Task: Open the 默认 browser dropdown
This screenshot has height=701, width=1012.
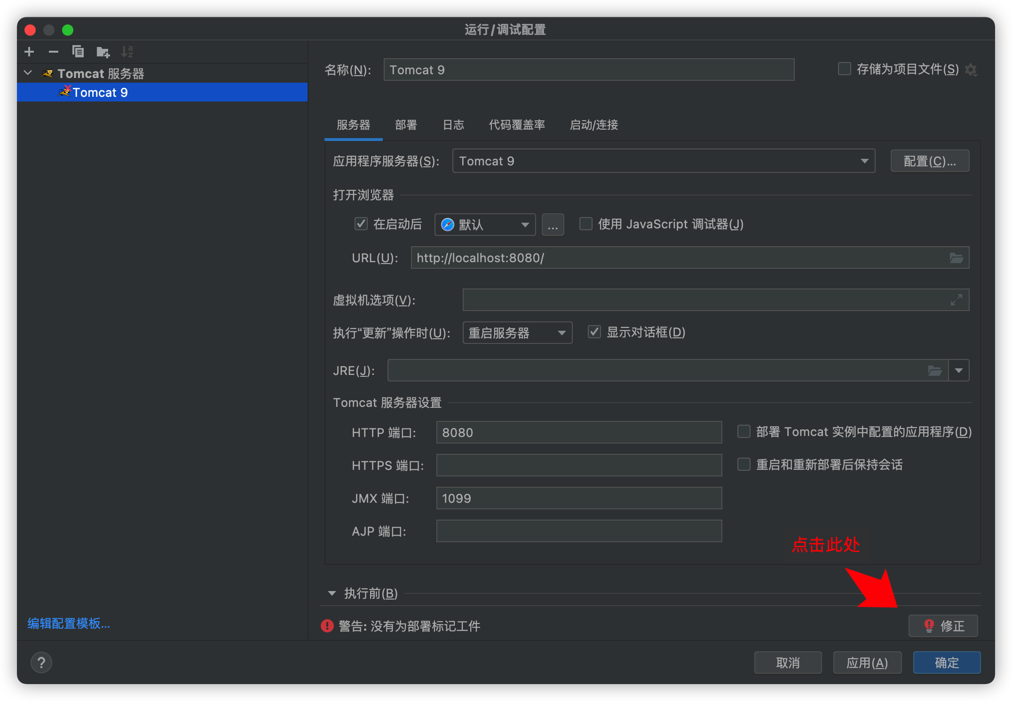Action: tap(485, 225)
